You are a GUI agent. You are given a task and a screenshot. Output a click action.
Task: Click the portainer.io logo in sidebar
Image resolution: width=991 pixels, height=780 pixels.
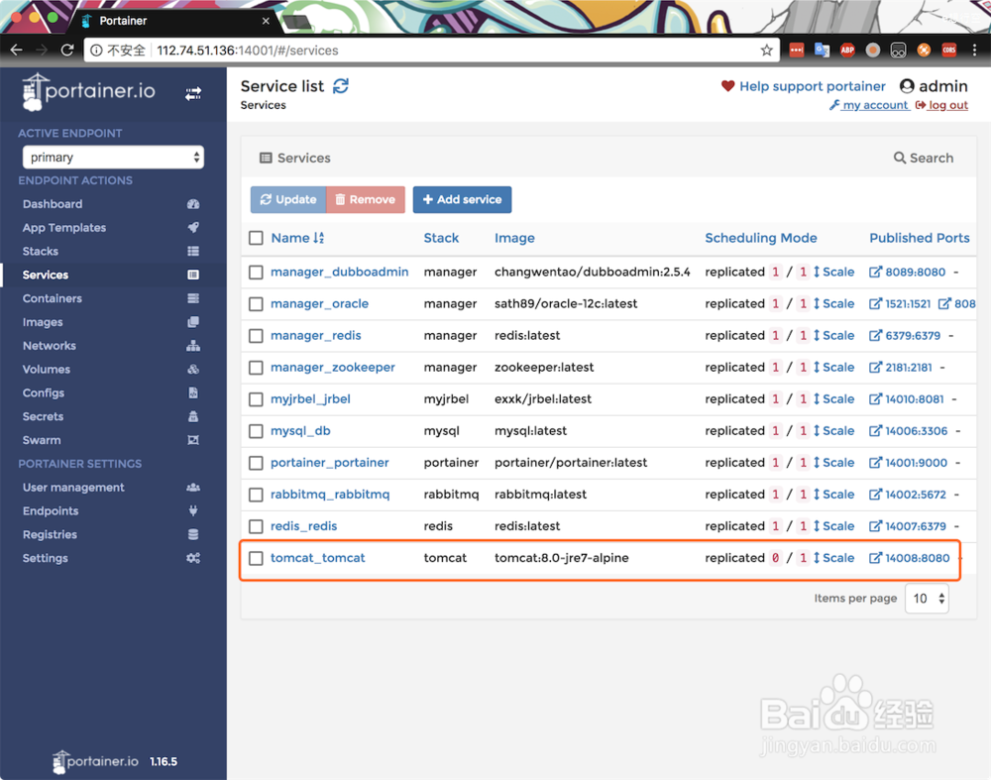click(x=88, y=92)
